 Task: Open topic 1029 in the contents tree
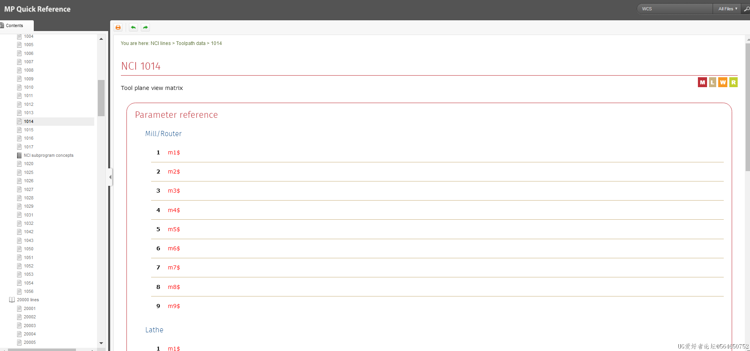point(29,206)
